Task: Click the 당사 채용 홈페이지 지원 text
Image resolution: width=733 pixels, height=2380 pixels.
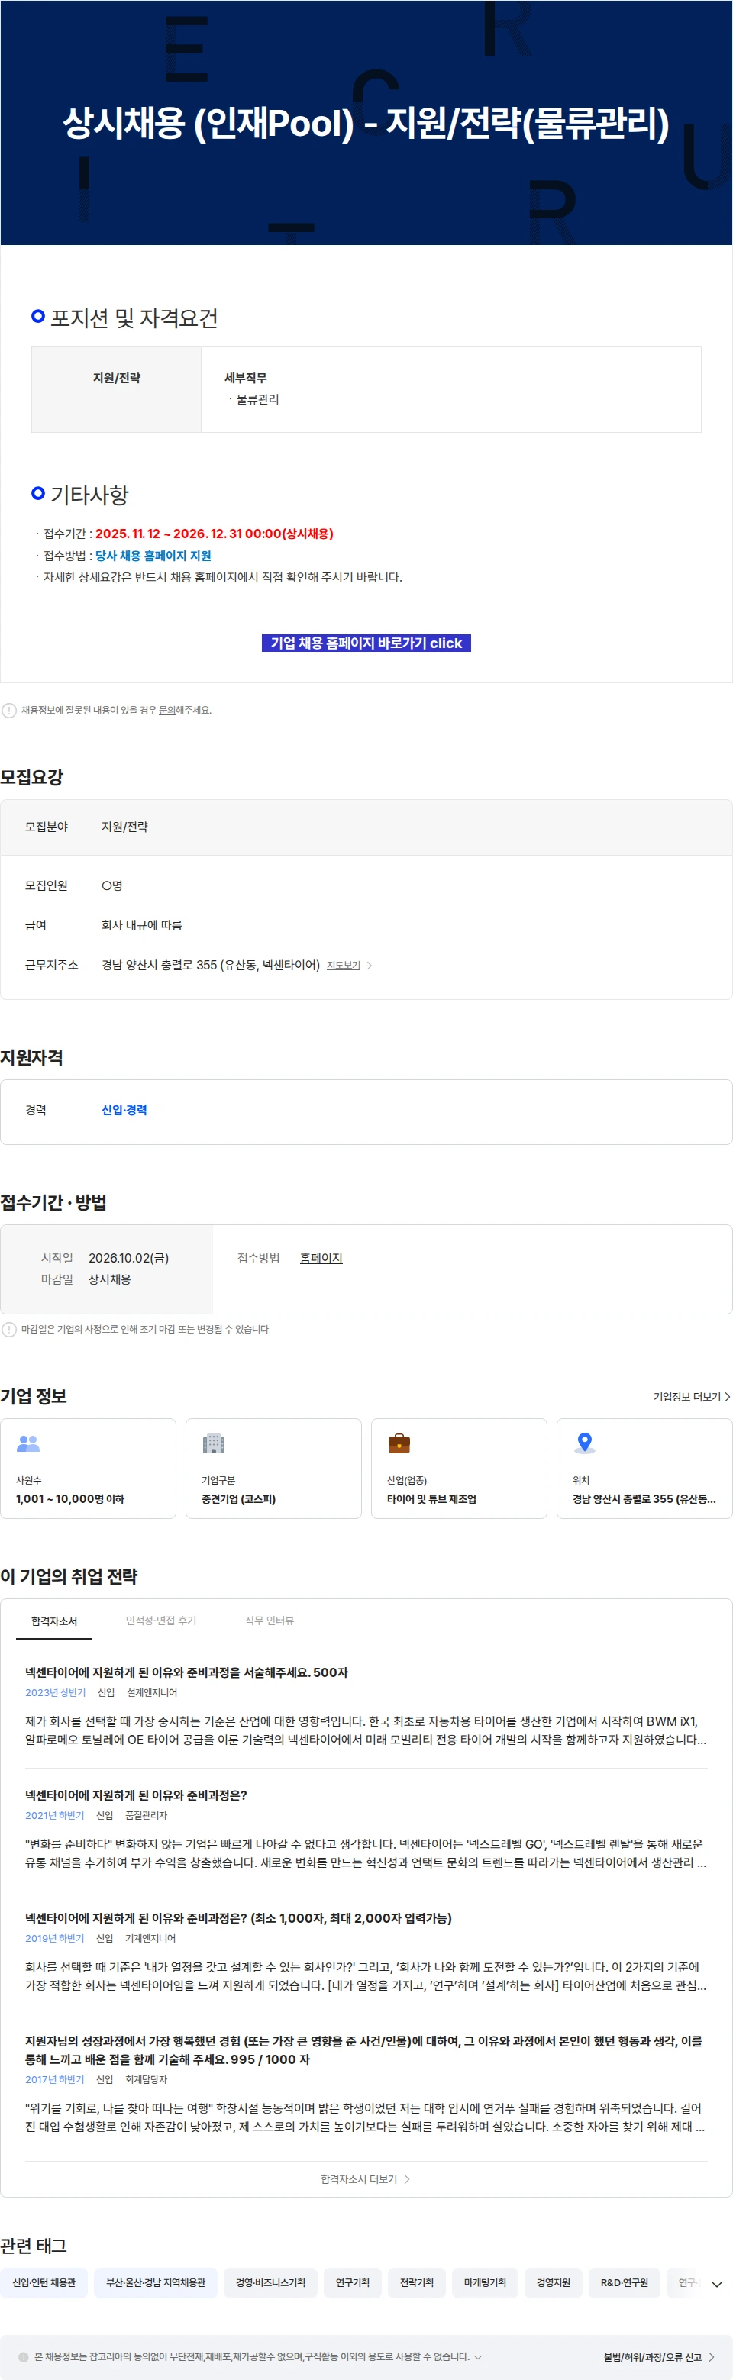Action: pyautogui.click(x=153, y=555)
